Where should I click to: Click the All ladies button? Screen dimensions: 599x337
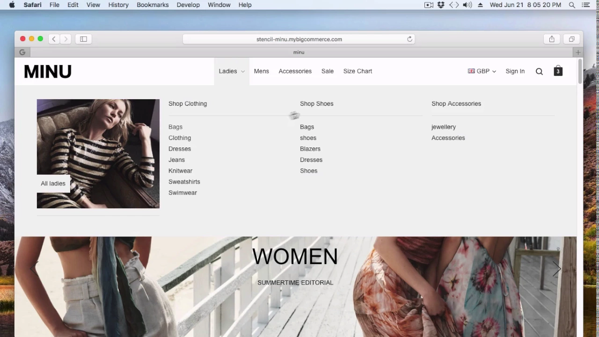[53, 183]
